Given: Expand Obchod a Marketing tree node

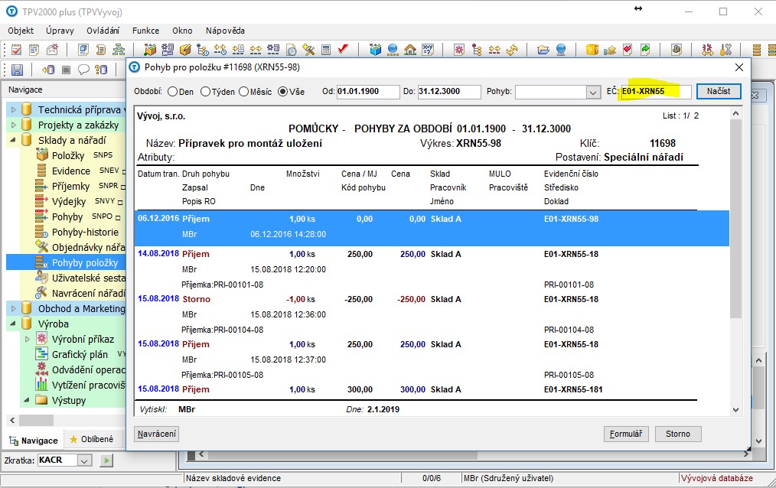Looking at the screenshot, I should tap(13, 308).
